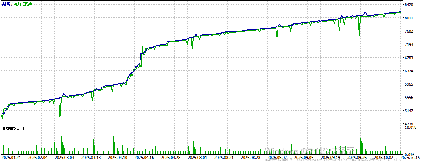
Task: Click the green 有効証拠金 legend label
Action: [x=23, y=5]
